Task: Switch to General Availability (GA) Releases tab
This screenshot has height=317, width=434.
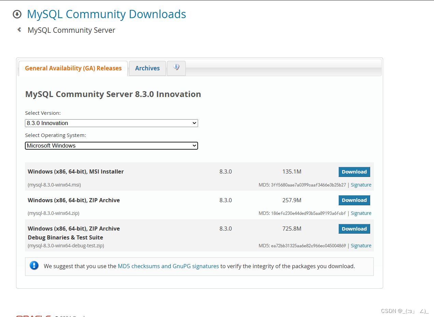Action: [x=73, y=68]
